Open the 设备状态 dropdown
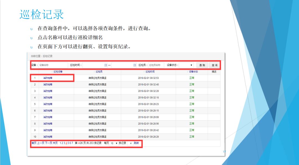This screenshot has width=299, height=165. tap(186, 65)
